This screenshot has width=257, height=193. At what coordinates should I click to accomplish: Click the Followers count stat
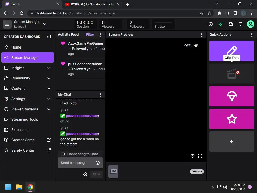(138, 24)
